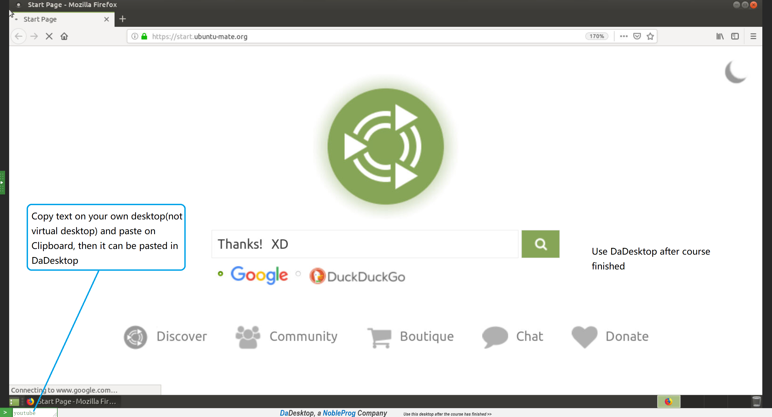Open the Community link

point(303,336)
